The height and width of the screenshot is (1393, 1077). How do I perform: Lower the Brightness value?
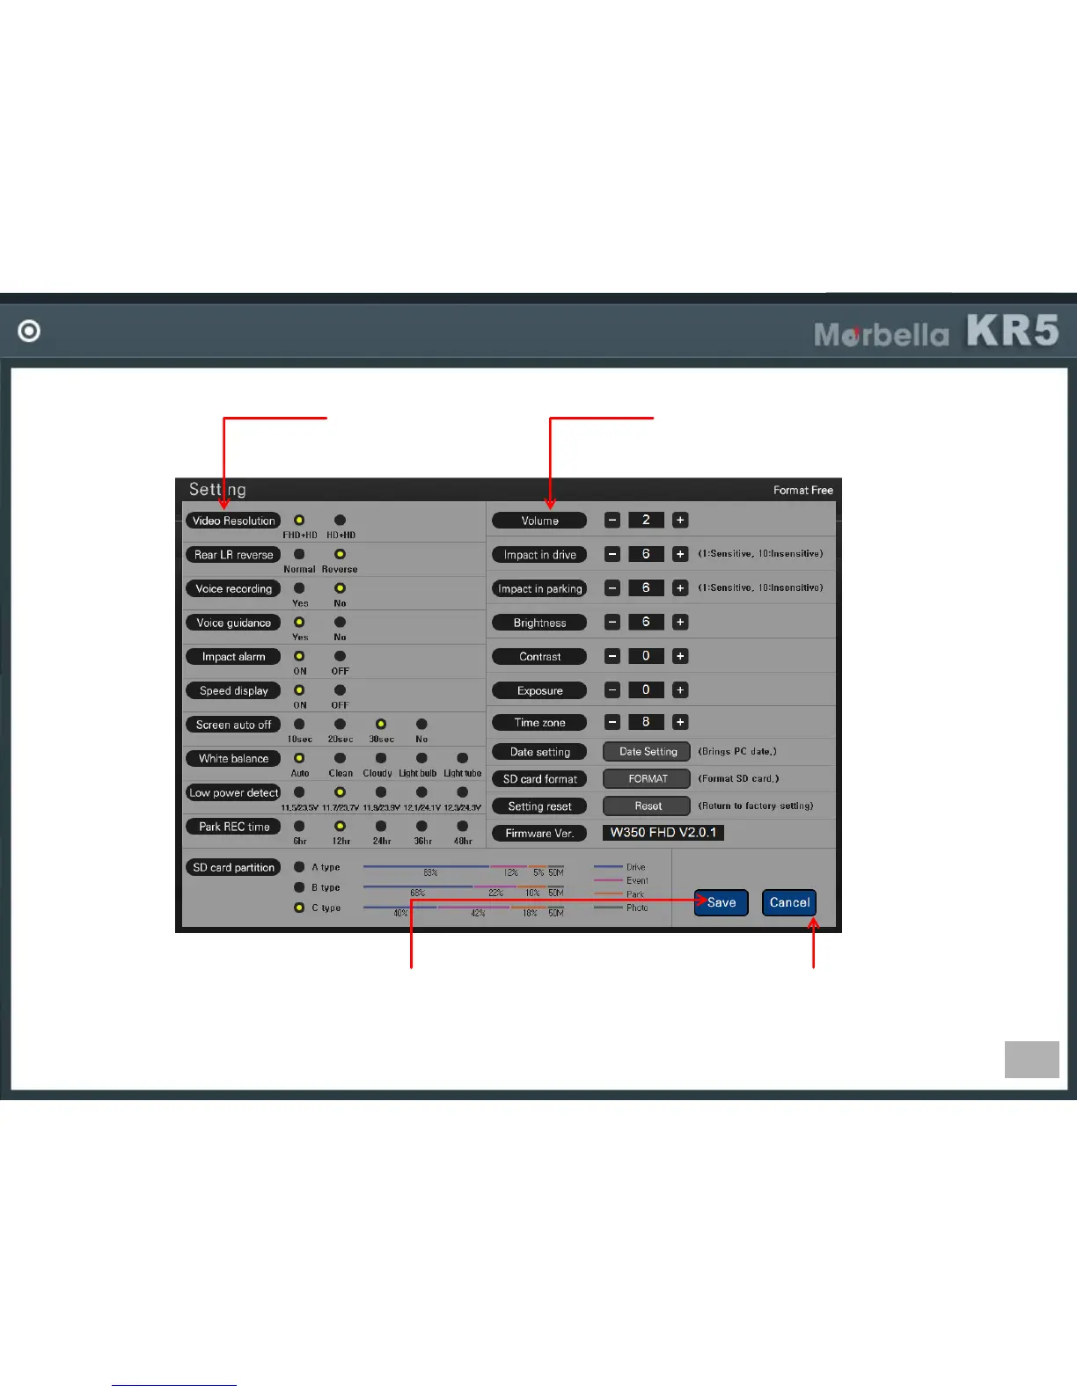tap(612, 622)
